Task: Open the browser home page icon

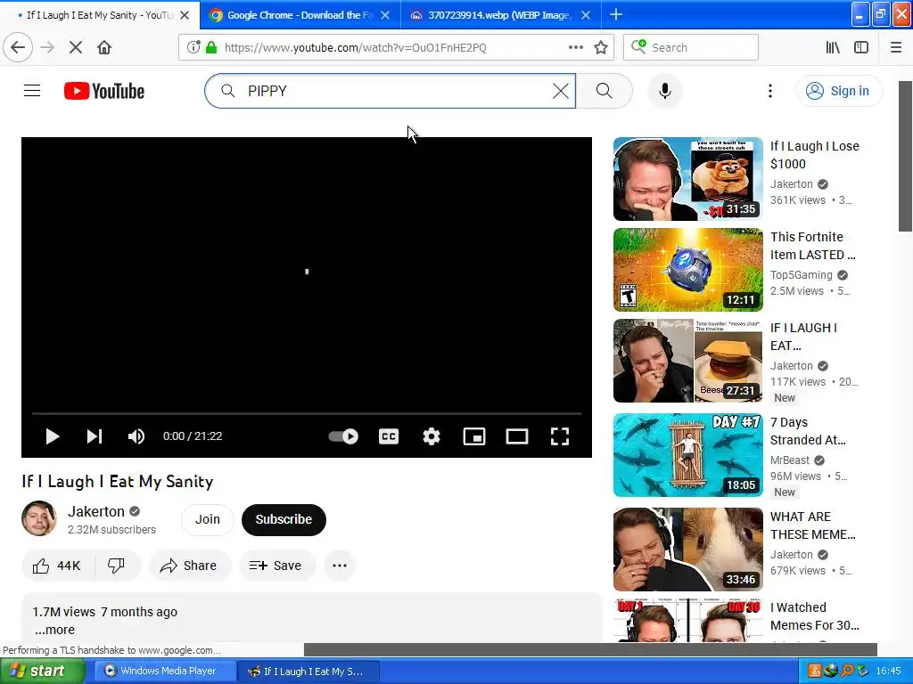Action: (104, 47)
